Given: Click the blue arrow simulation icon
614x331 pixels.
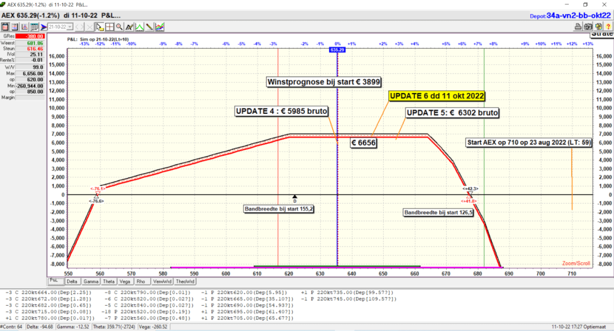Looking at the screenshot, I should 44,27.
